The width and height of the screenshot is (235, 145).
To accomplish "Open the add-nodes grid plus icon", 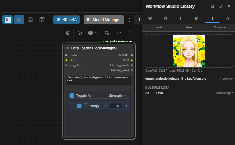I will (x=42, y=20).
